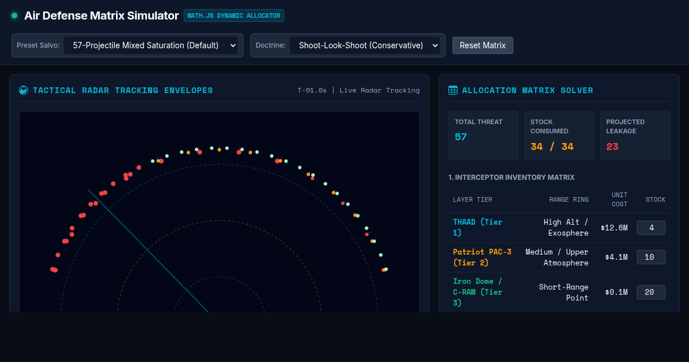Click the Reset Matrix button
Viewport: 689px width, 362px height.
click(x=483, y=45)
